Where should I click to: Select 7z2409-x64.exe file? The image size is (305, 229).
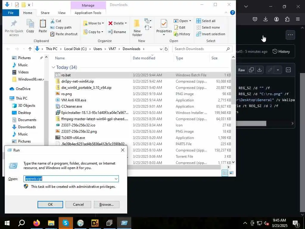tap(142, 138)
